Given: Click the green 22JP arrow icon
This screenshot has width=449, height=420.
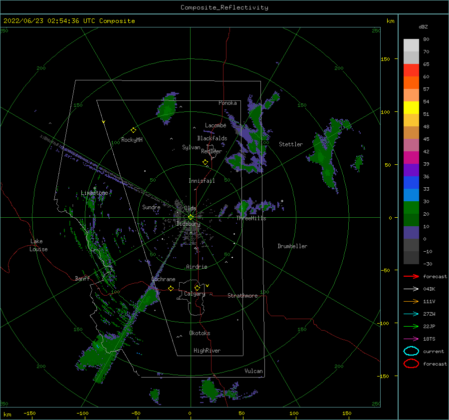Looking at the screenshot, I should coord(411,326).
